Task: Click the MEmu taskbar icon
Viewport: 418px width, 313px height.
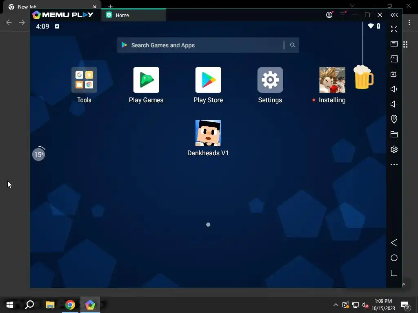Action: (x=90, y=305)
